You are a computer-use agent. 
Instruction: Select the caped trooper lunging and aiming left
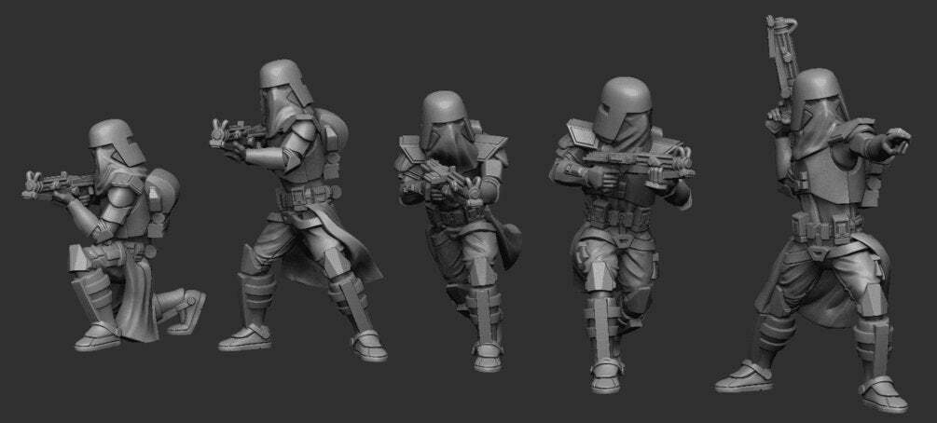(x=298, y=211)
